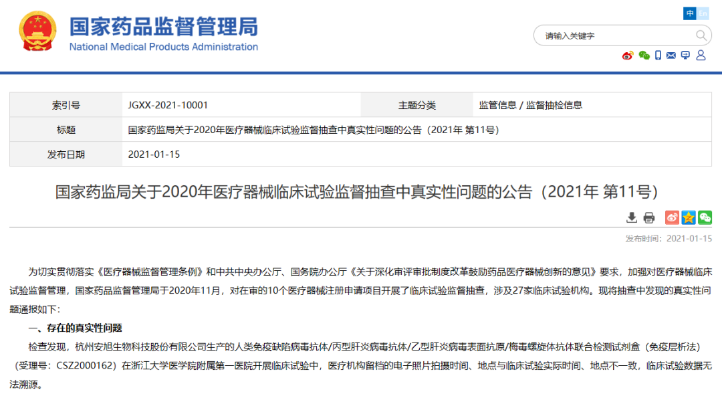
Task: Switch language to English (En)
Action: click(703, 13)
